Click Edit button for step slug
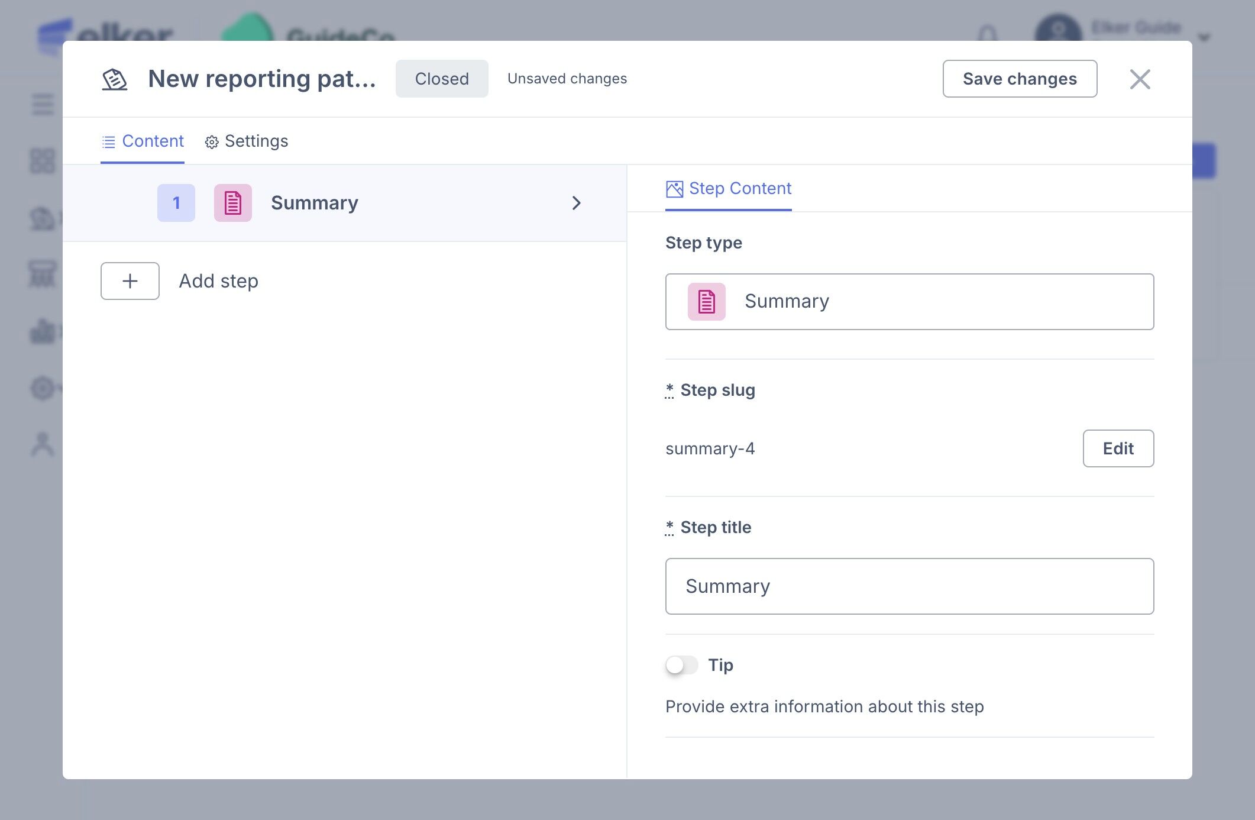 pyautogui.click(x=1118, y=448)
